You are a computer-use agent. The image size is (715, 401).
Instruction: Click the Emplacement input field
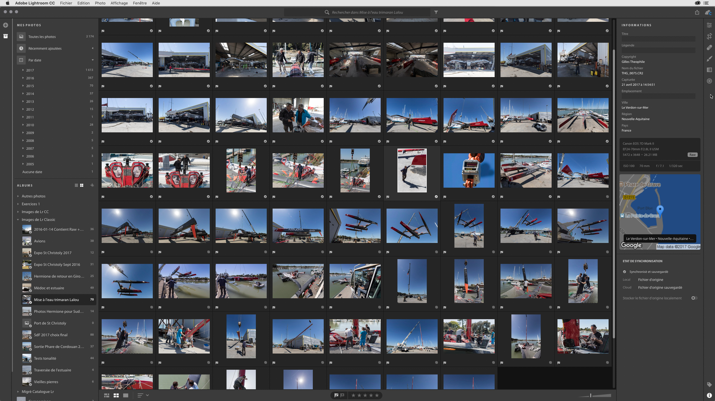pyautogui.click(x=658, y=96)
